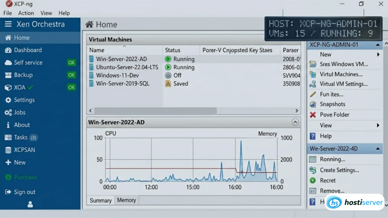Click the Virtul Machines icon in actions pane
Screen dimensions: 388x218
click(x=313, y=74)
